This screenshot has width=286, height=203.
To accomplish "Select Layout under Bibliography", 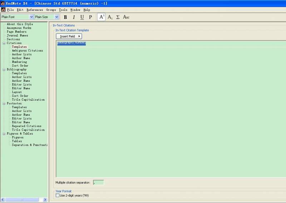I will click(x=17, y=92).
